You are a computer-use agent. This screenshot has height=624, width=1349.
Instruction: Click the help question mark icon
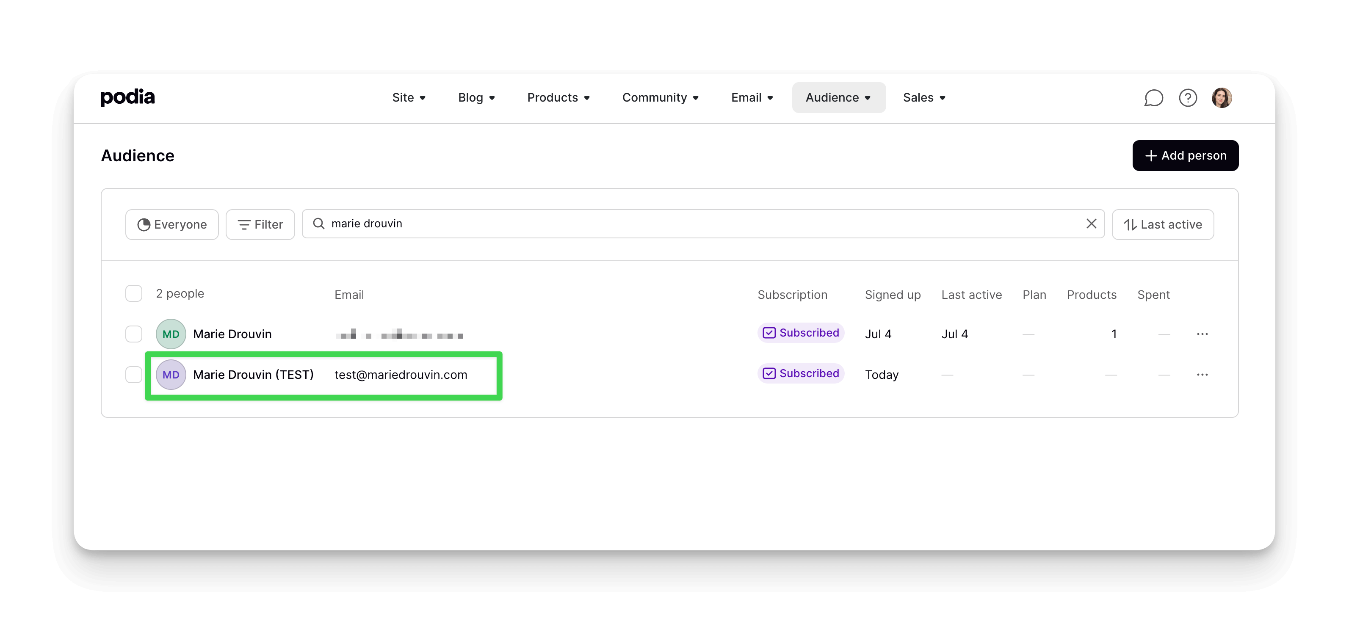click(1187, 98)
